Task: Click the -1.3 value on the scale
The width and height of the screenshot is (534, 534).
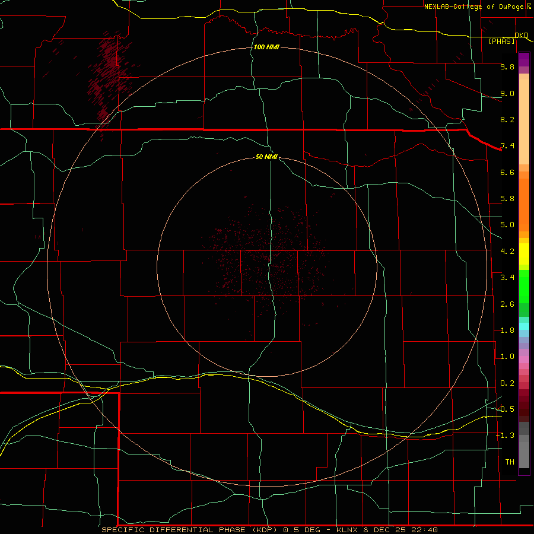Action: click(506, 436)
